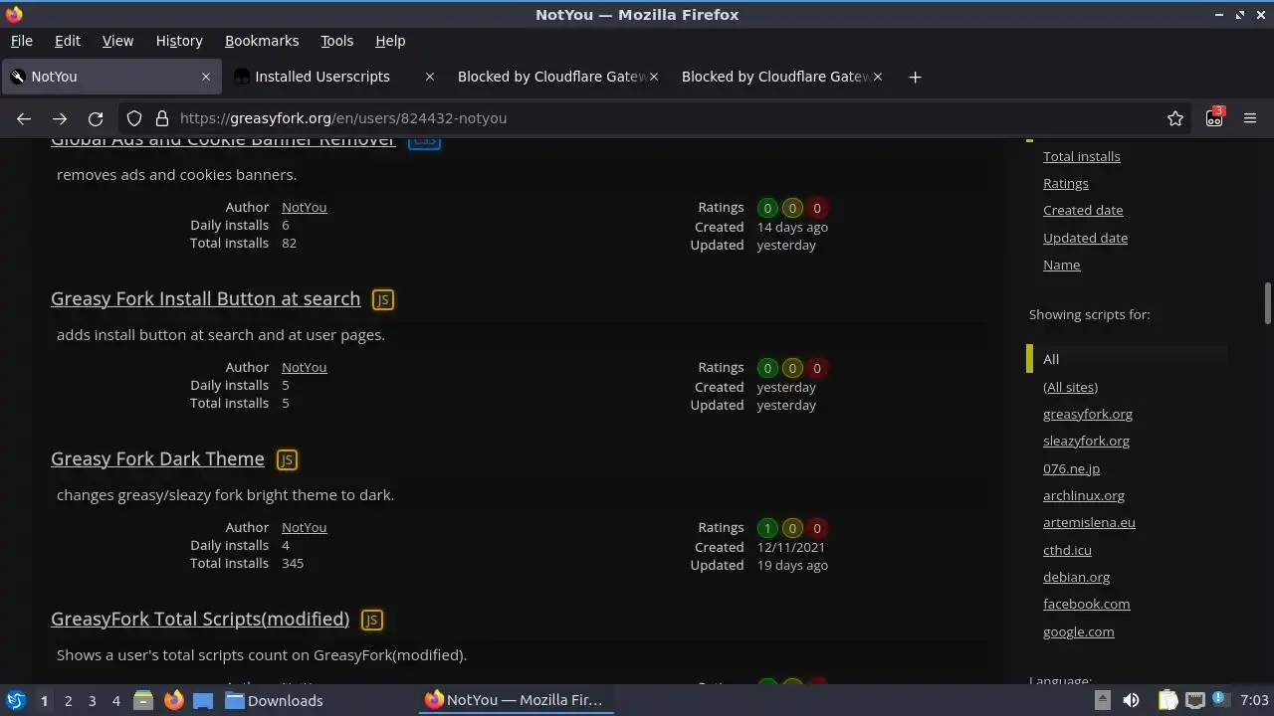Reload the current page
Image resolution: width=1274 pixels, height=716 pixels.
(x=96, y=118)
